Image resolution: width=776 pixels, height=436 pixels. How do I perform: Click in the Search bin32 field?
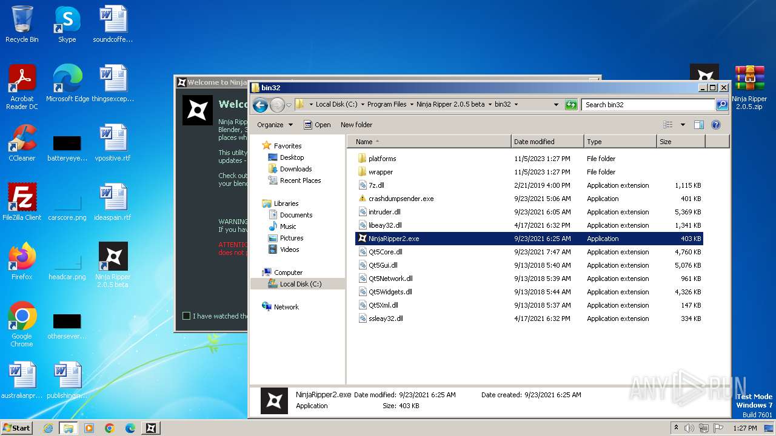point(647,105)
